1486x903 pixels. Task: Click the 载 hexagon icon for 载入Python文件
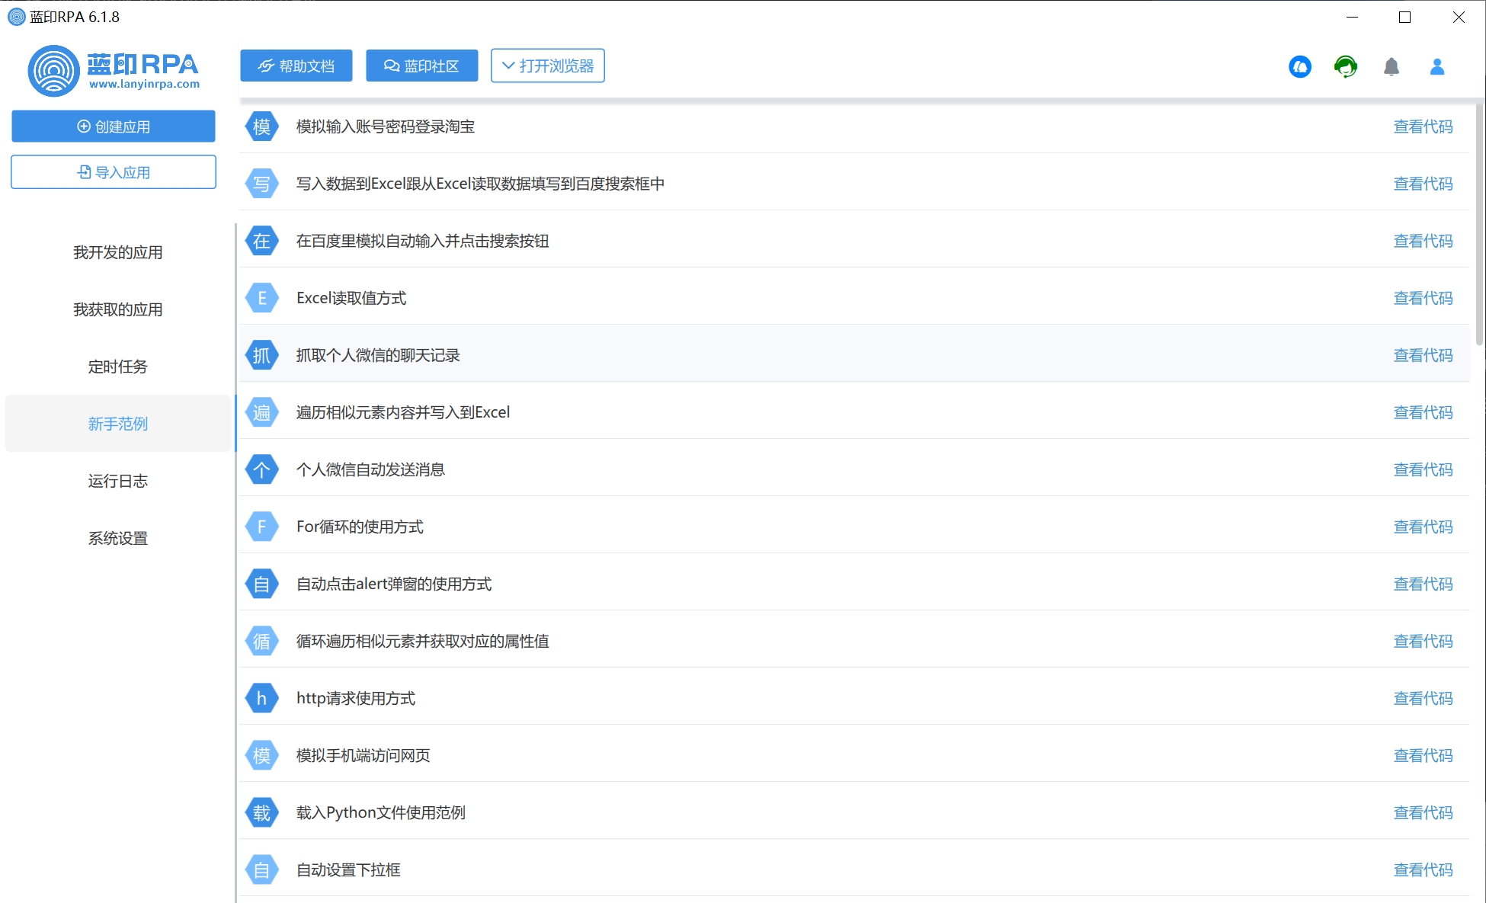click(261, 812)
